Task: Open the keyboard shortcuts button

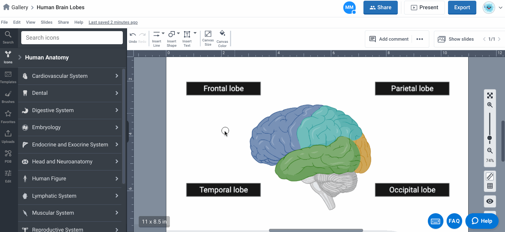Action: (435, 221)
